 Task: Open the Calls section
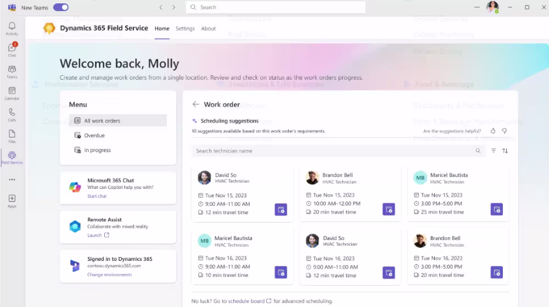pyautogui.click(x=12, y=115)
